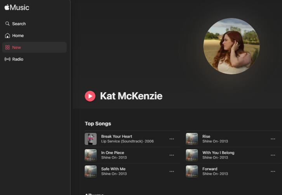
Task: Open Radio in the sidebar
Action: [34, 59]
